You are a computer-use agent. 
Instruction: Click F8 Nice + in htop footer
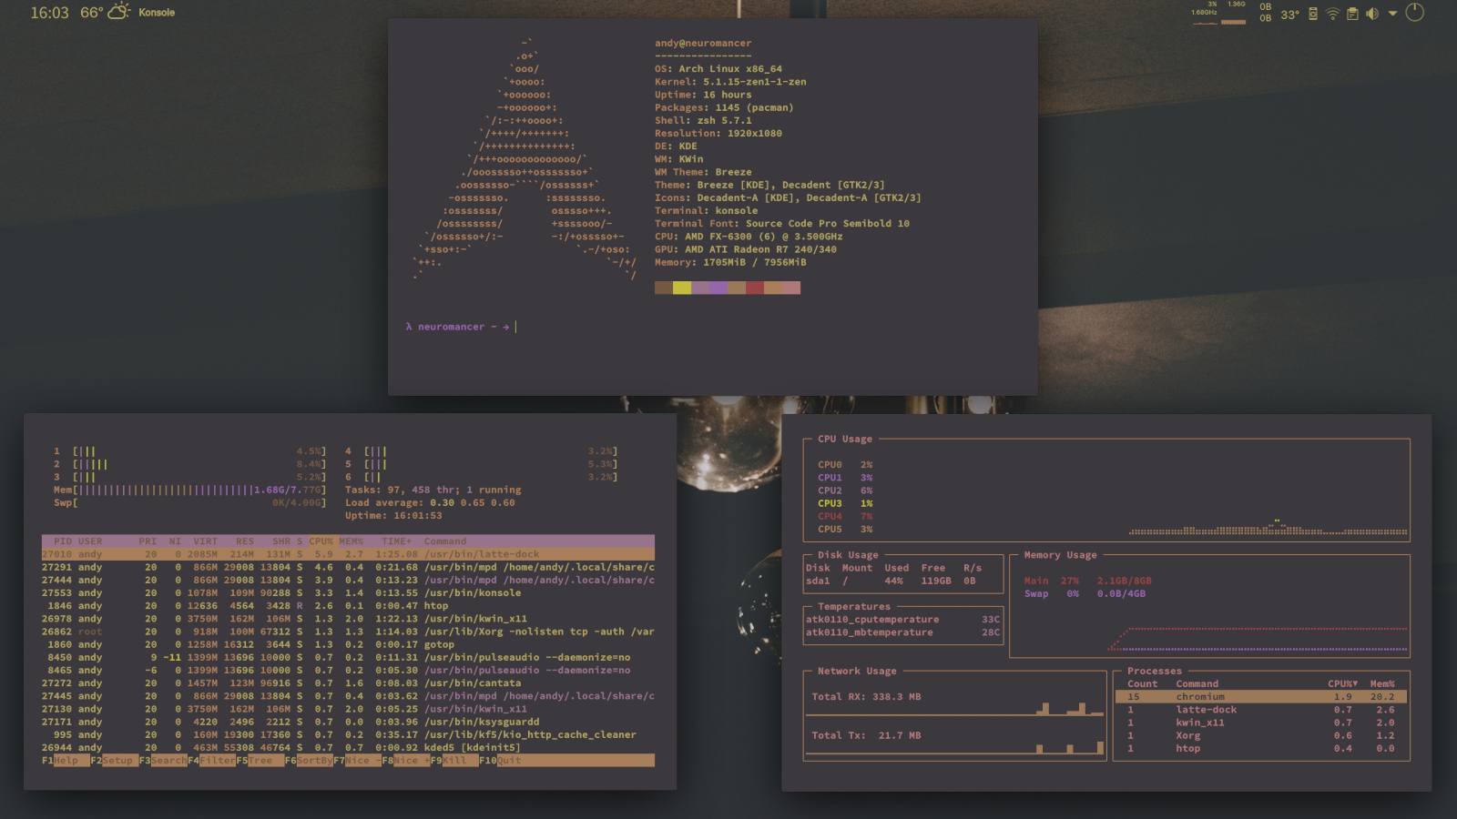(x=405, y=761)
